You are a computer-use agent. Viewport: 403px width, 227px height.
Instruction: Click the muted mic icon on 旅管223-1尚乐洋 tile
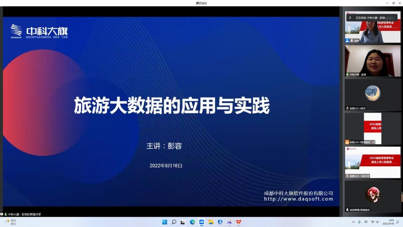347,176
